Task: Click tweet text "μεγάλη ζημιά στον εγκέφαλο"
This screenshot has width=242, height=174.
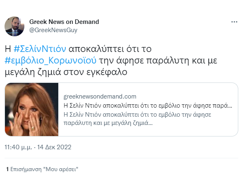Action: [66, 72]
